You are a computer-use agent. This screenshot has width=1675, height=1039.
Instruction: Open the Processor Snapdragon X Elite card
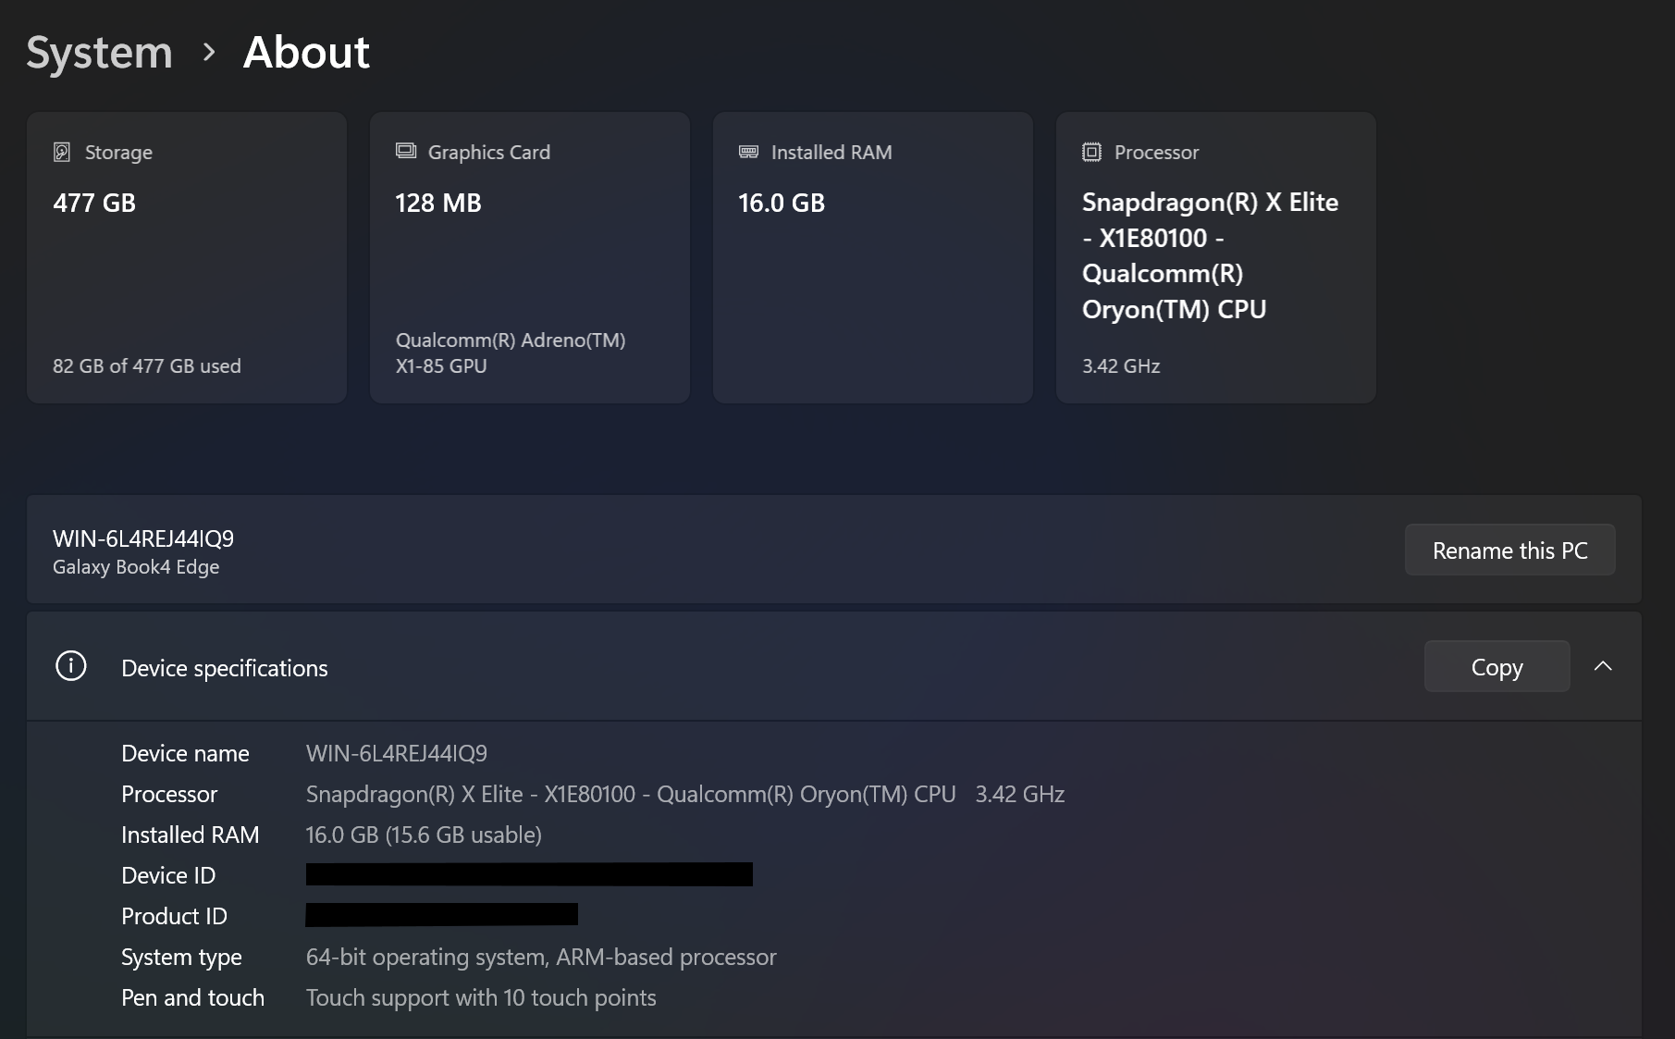coord(1216,258)
